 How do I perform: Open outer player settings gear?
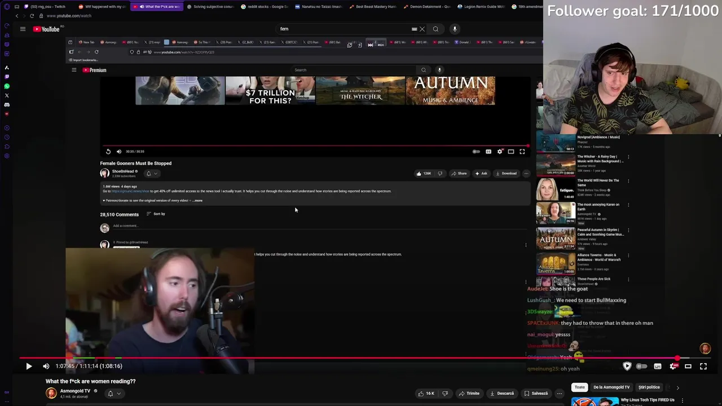pyautogui.click(x=673, y=367)
